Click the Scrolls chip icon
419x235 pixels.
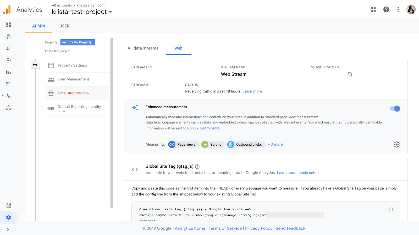pyautogui.click(x=205, y=144)
